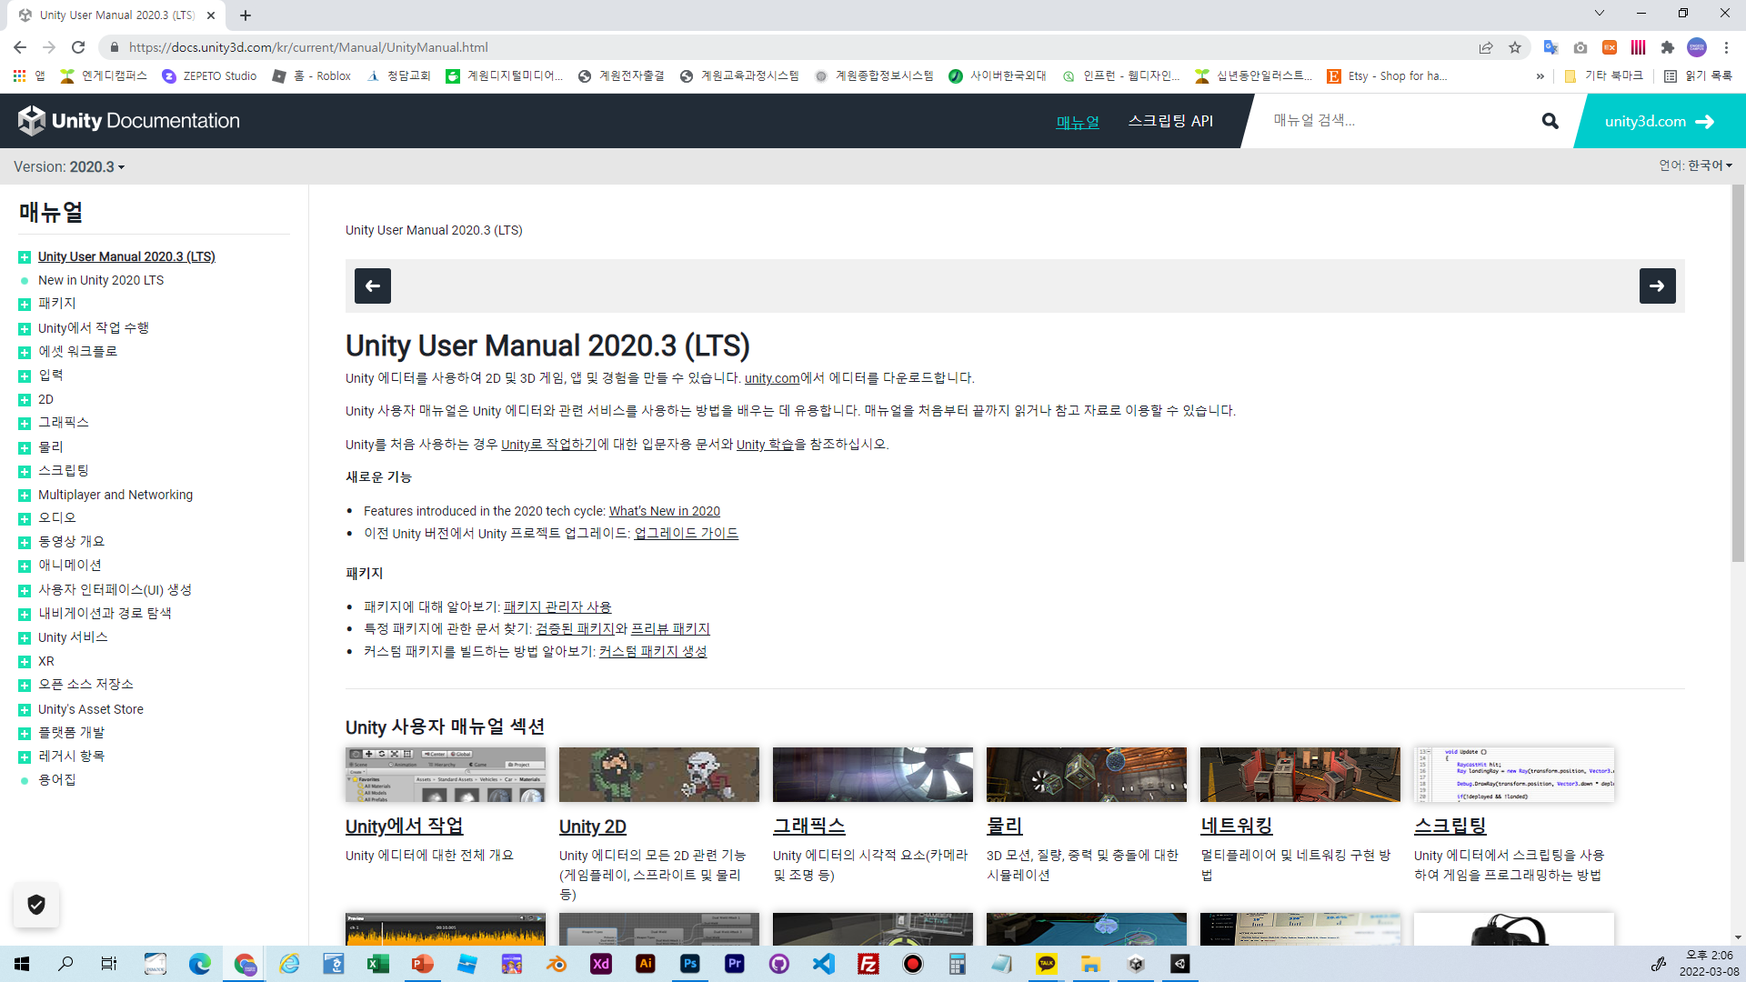This screenshot has height=982, width=1746.
Task: Open Illustrator from taskbar
Action: tap(646, 964)
